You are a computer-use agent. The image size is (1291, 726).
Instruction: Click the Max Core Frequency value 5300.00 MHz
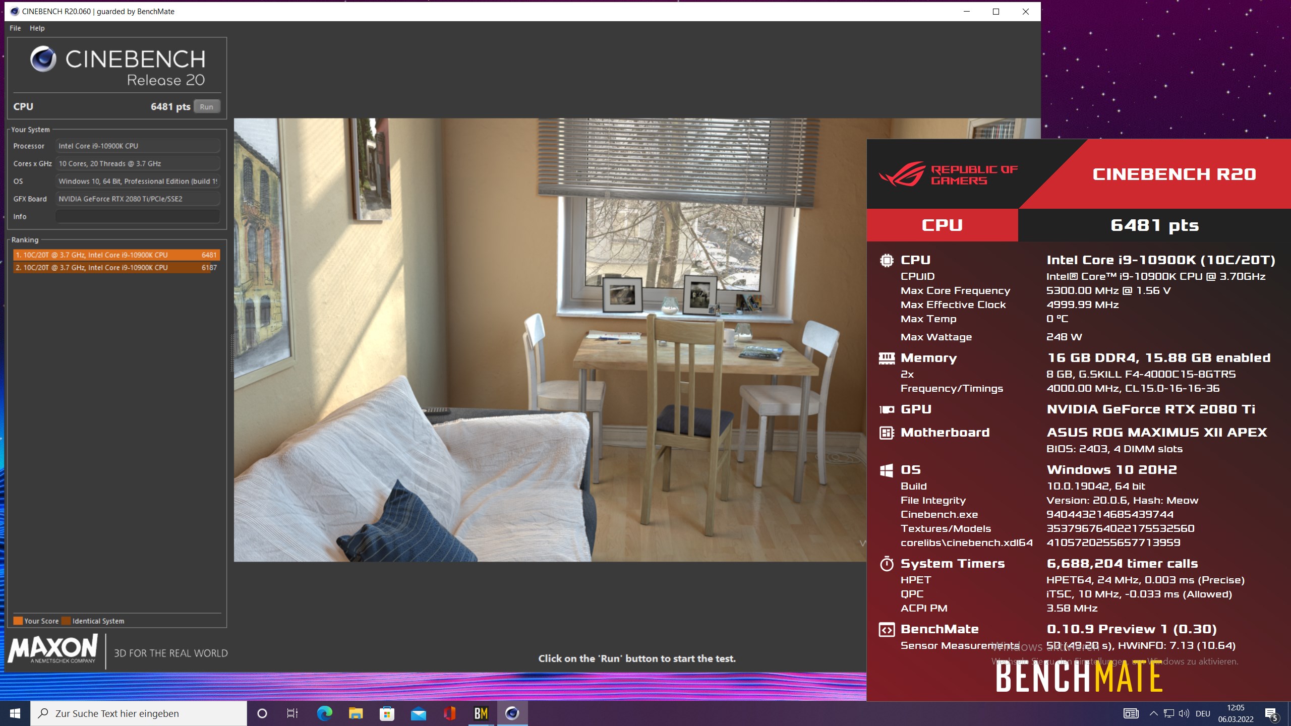[1108, 291]
